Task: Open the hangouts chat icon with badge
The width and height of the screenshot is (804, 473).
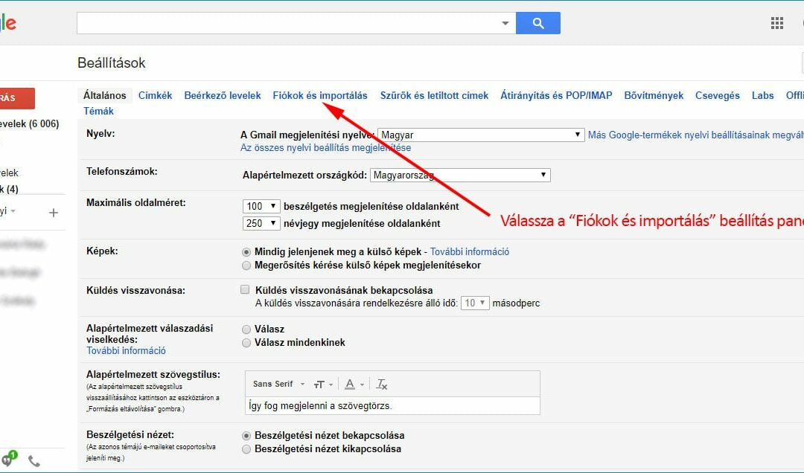Action: coord(9,459)
